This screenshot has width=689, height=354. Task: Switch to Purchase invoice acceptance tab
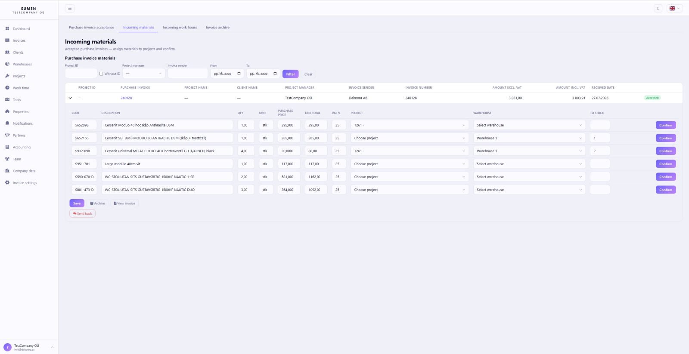(x=92, y=28)
